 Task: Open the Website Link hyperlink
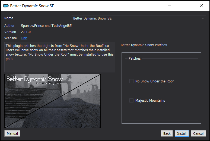(24, 38)
